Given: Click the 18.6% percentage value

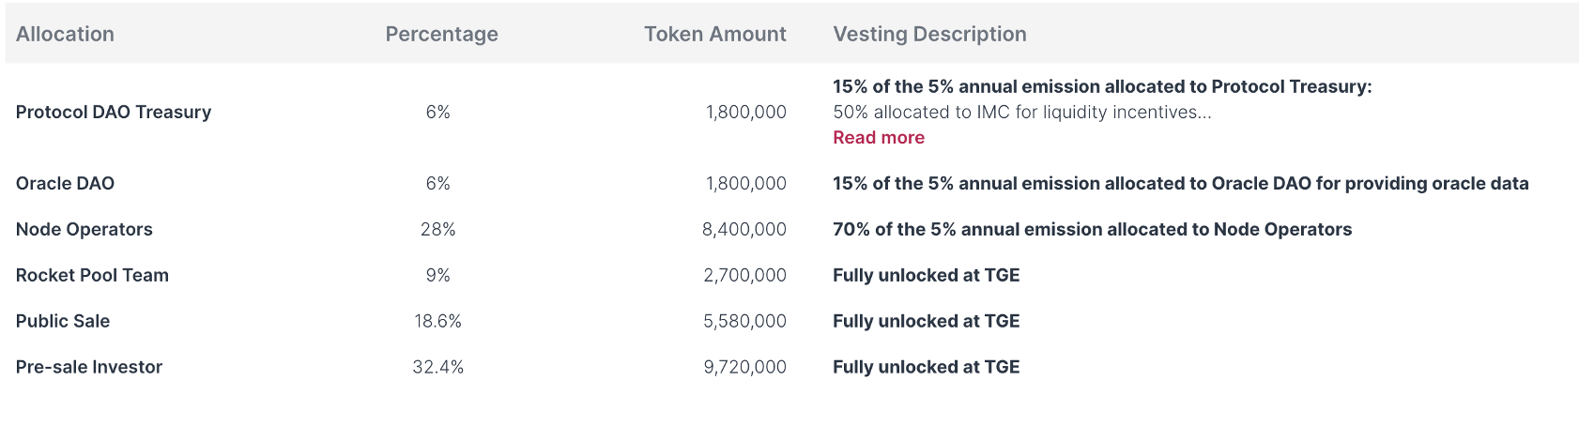Looking at the screenshot, I should point(437,322).
